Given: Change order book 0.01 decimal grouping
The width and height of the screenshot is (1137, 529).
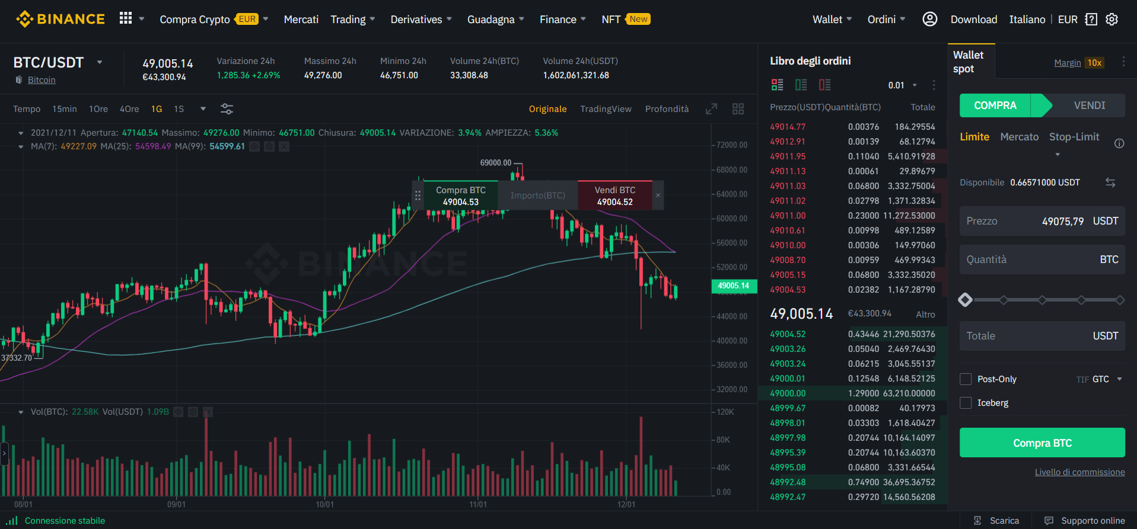Looking at the screenshot, I should [x=903, y=85].
